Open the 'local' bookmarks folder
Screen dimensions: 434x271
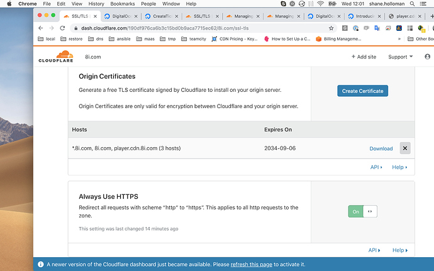47,39
